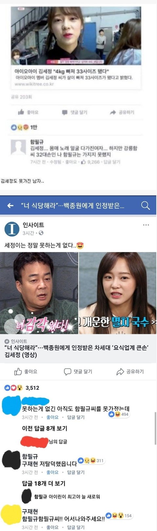View the 3,512 reactions list
Viewport: 157px width, 531px height.
point(22,388)
